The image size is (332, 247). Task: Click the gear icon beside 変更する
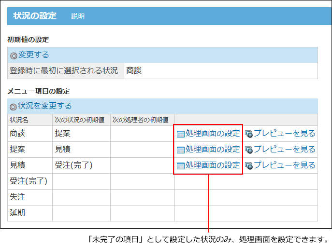[14, 56]
